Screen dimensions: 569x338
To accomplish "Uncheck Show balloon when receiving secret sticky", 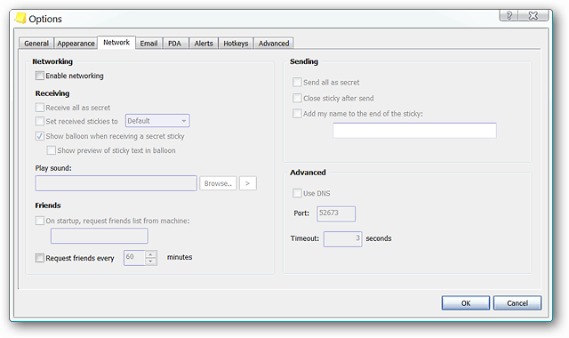I will [39, 136].
